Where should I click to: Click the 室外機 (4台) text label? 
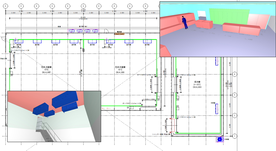tap(84, 27)
